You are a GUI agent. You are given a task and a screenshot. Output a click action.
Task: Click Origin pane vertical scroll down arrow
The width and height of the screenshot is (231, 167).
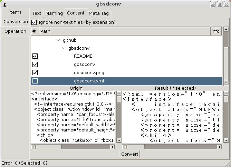pyautogui.click(x=119, y=140)
